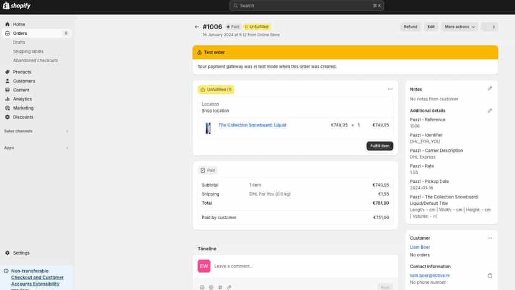Click the DHL Express carrier value

click(x=422, y=157)
